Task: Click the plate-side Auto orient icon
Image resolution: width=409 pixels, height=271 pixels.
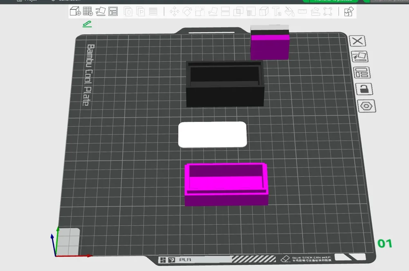Action: tap(360, 56)
